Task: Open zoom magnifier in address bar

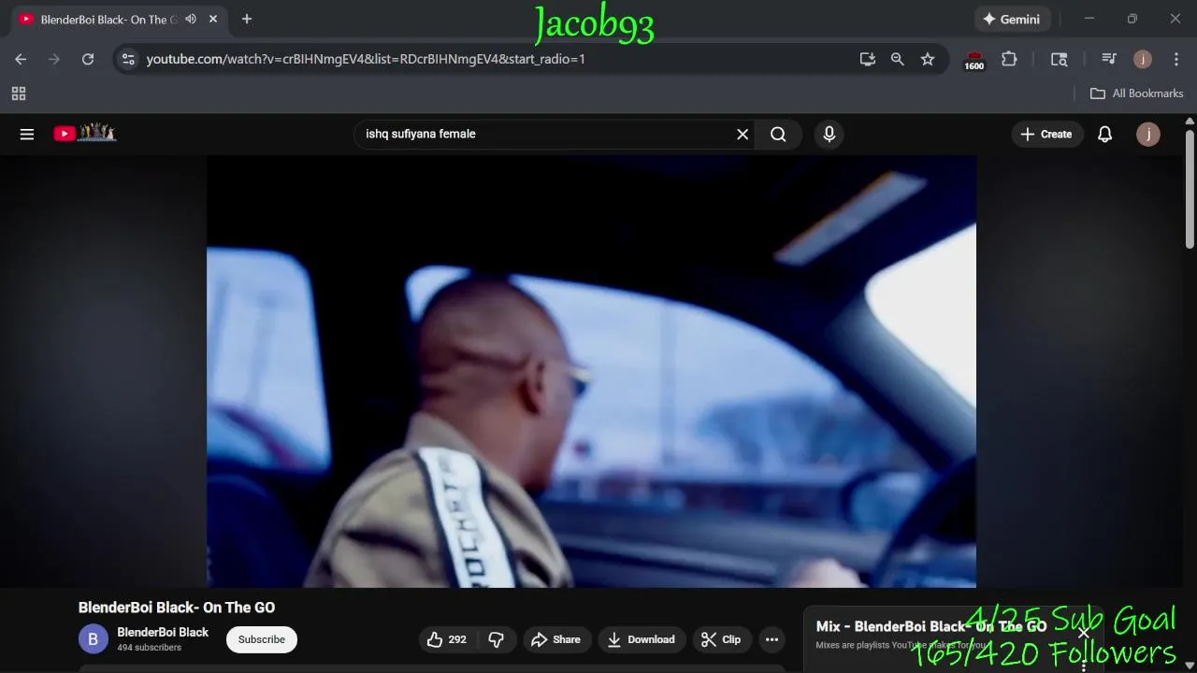Action: (x=898, y=59)
